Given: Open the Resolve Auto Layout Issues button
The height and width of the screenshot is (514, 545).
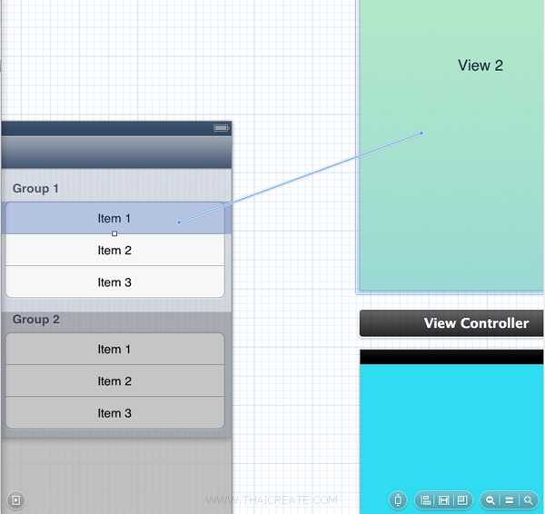Looking at the screenshot, I should click(x=462, y=500).
